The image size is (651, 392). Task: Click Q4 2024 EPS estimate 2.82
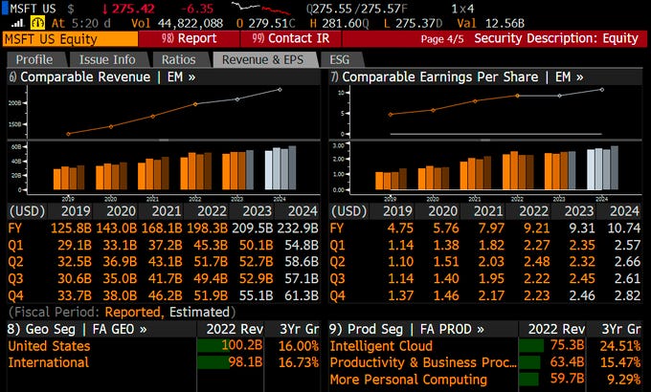pos(627,295)
